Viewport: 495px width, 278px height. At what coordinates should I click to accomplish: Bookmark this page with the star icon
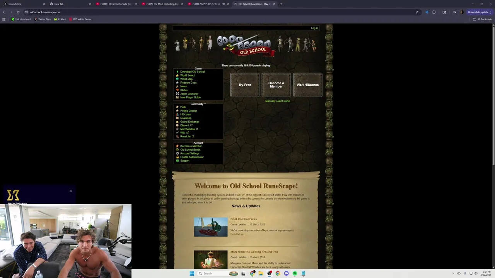[x=417, y=12]
